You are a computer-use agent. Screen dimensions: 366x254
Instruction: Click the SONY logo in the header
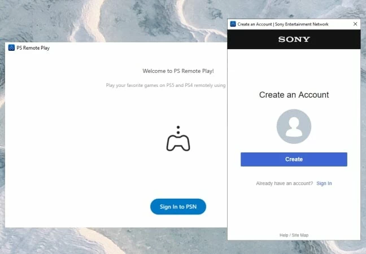click(x=294, y=40)
